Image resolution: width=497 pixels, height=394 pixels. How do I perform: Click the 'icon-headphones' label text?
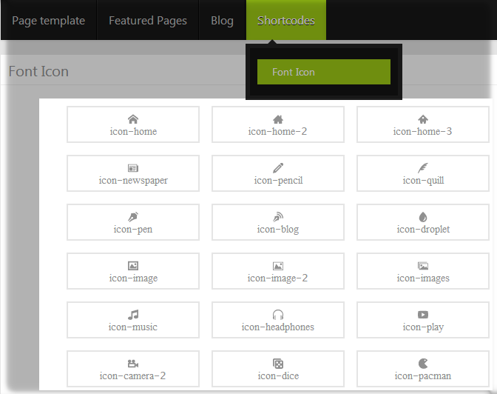tap(278, 327)
